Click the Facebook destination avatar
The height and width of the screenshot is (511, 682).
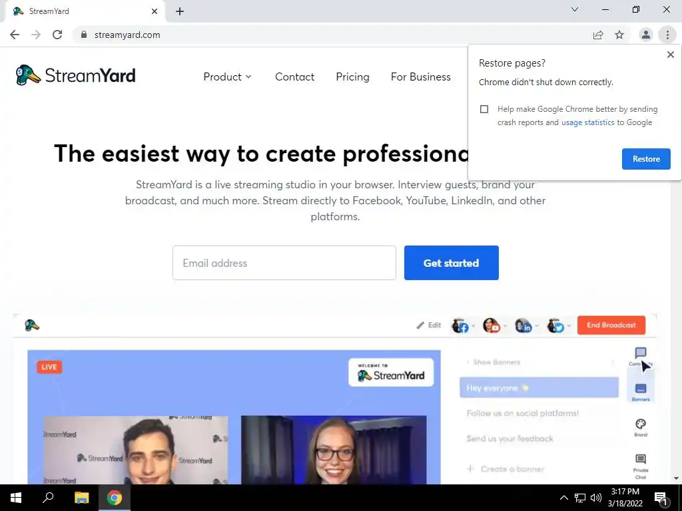click(x=460, y=325)
